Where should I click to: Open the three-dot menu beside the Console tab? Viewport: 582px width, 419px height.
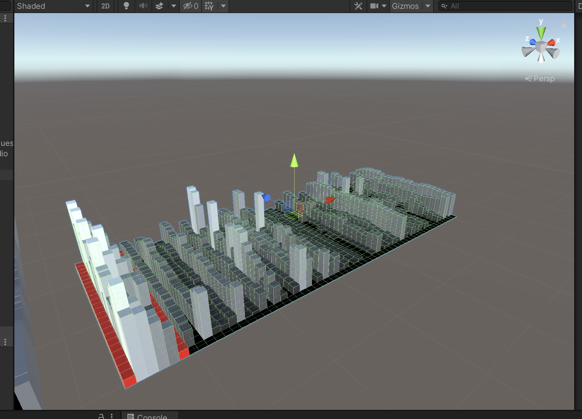(x=112, y=416)
